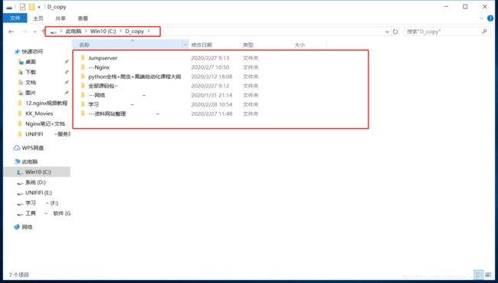Open WPS网盘 in navigation pane
This screenshot has width=498, height=283.
point(33,148)
